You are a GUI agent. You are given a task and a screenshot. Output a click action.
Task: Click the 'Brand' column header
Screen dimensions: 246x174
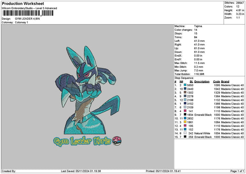[225, 82]
